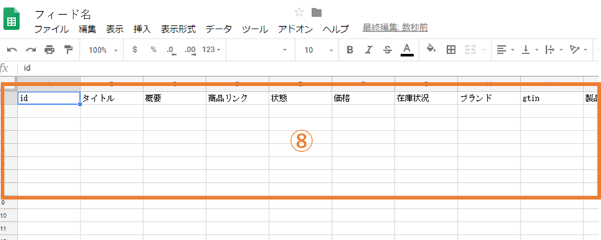Image resolution: width=601 pixels, height=240 pixels.
Task: Expand the merge cells options arrow
Action: pyautogui.click(x=484, y=50)
